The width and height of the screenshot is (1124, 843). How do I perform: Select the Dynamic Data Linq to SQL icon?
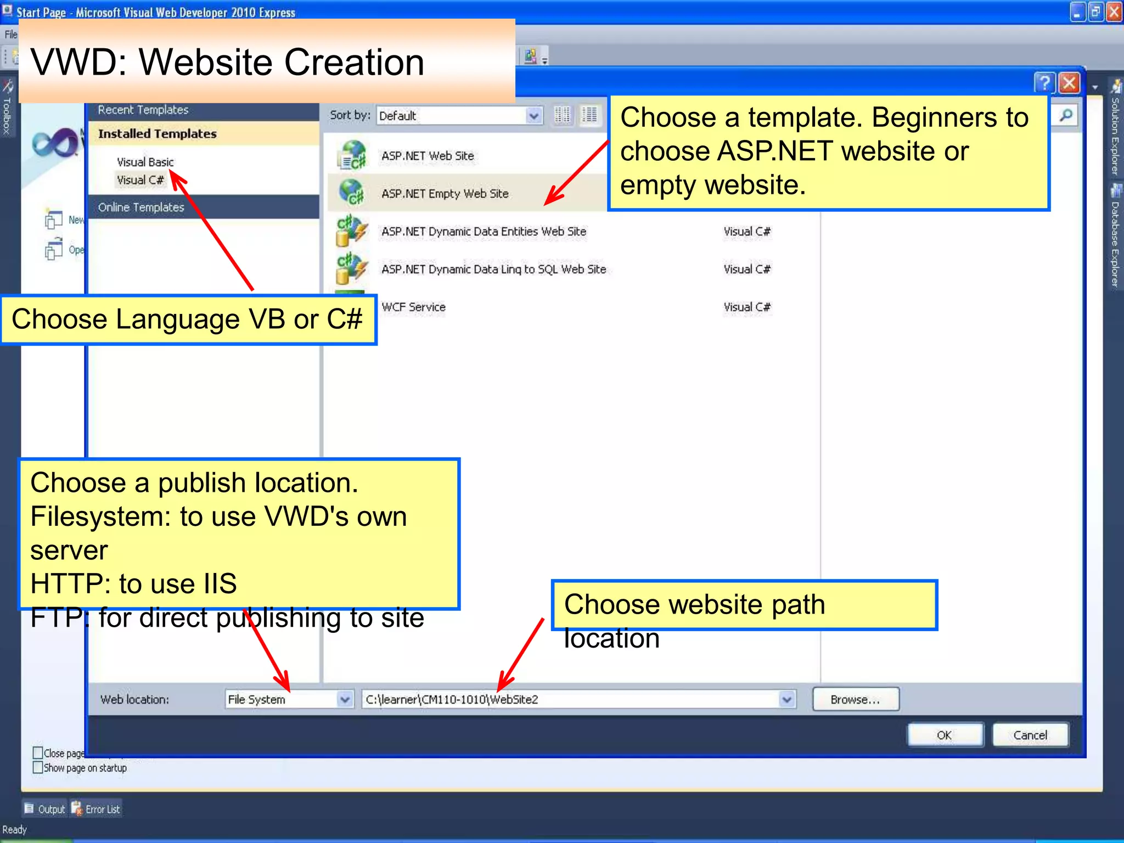pyautogui.click(x=352, y=269)
